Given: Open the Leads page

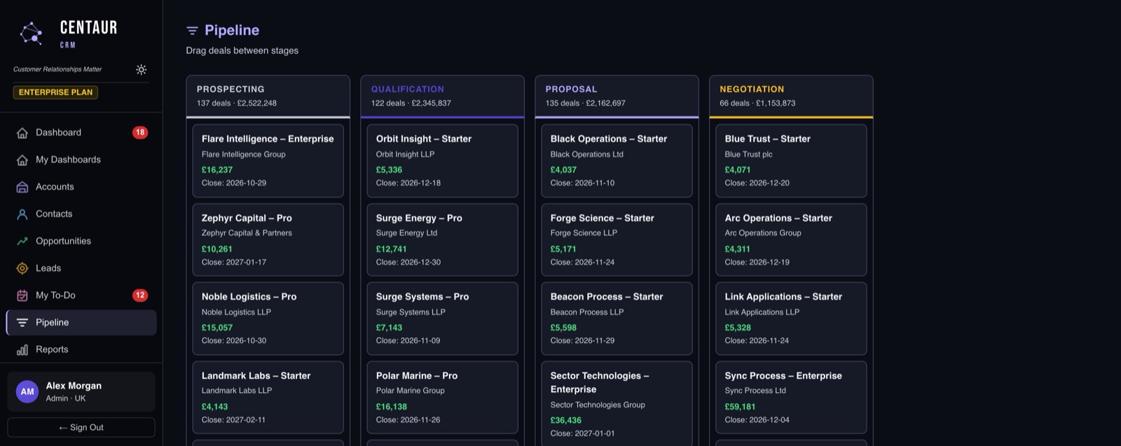Looking at the screenshot, I should [81, 268].
